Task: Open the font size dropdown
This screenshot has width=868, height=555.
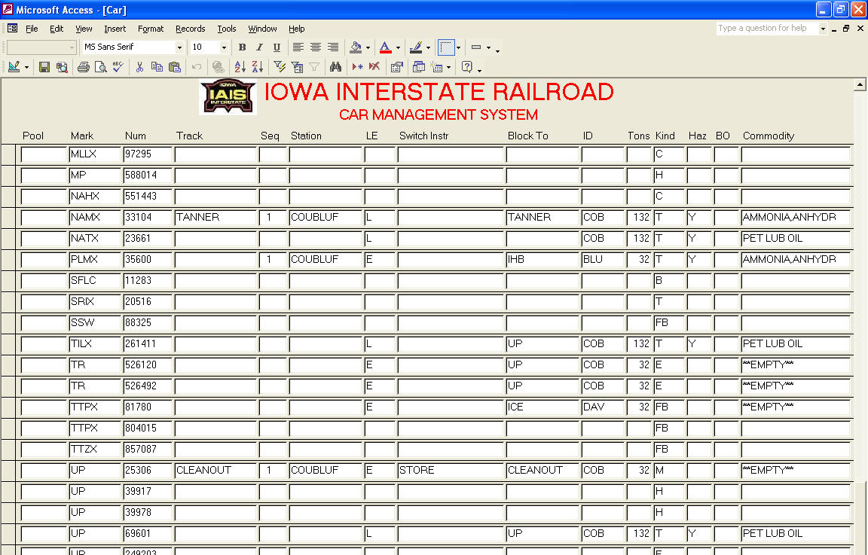Action: 224,47
